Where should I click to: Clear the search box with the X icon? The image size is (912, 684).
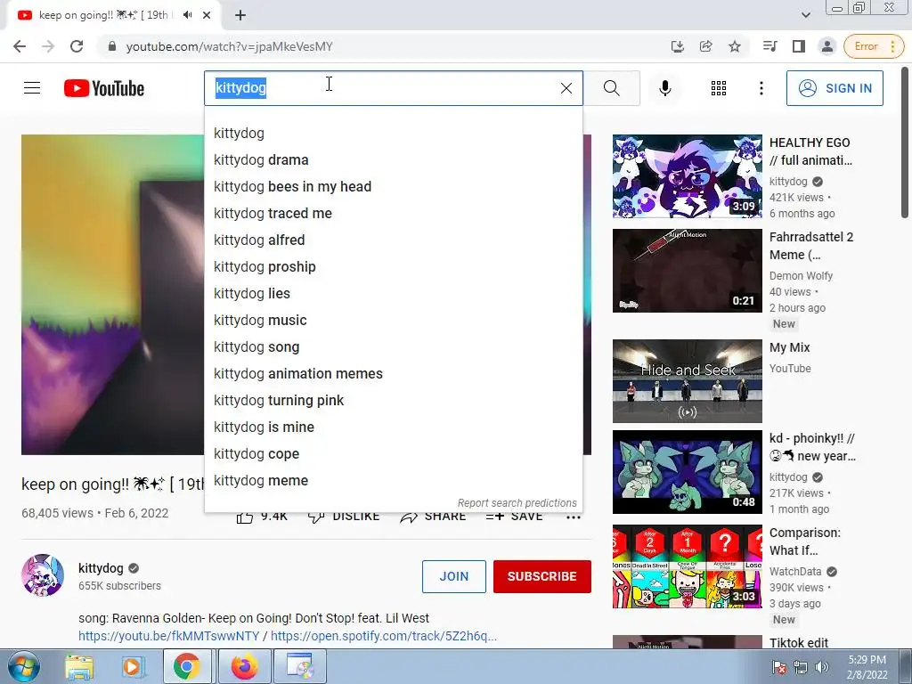(566, 88)
